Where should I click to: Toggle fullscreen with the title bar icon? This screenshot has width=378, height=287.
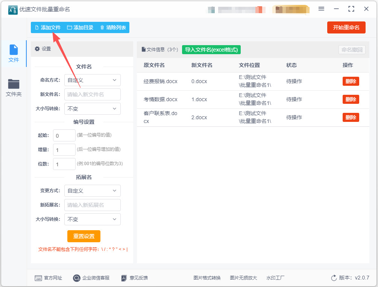(x=351, y=9)
